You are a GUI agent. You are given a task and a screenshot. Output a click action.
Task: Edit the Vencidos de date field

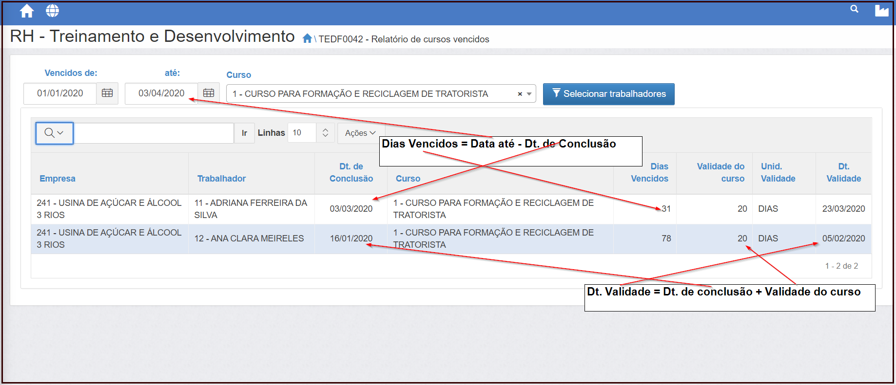tap(60, 93)
